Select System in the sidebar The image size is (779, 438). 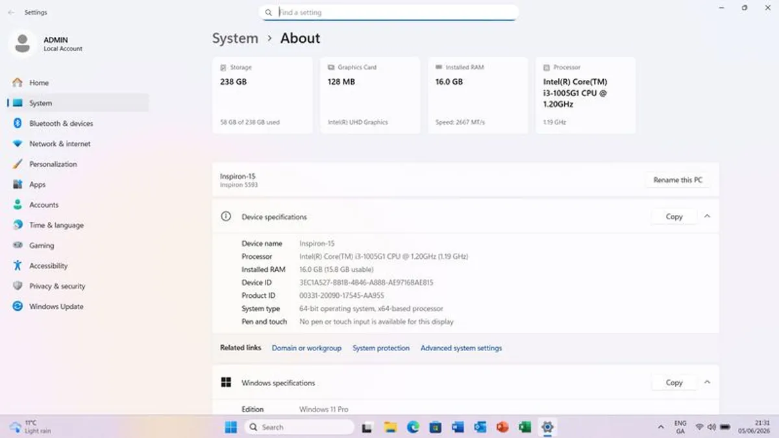[78, 103]
